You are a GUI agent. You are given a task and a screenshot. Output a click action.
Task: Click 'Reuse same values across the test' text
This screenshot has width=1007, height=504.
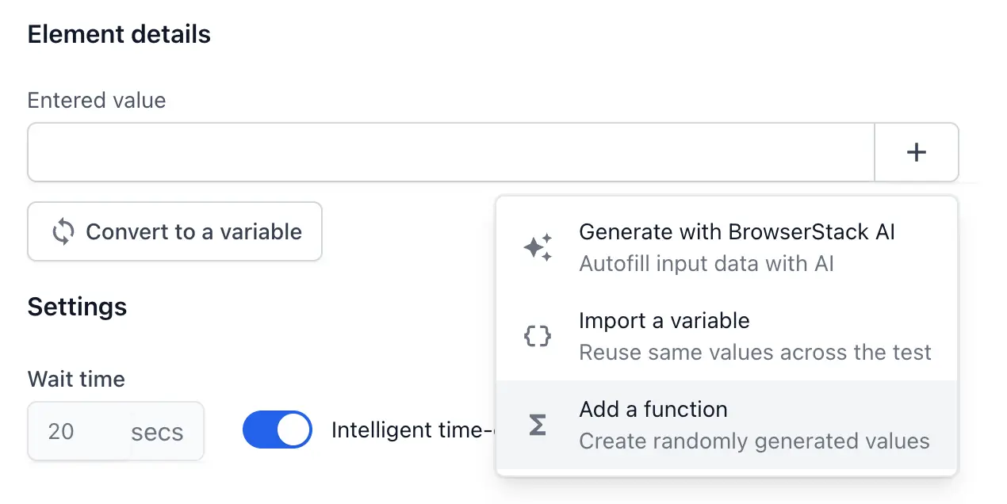click(755, 352)
